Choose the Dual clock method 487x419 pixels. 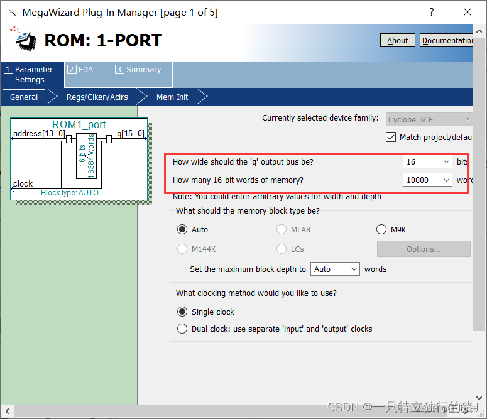pos(182,329)
